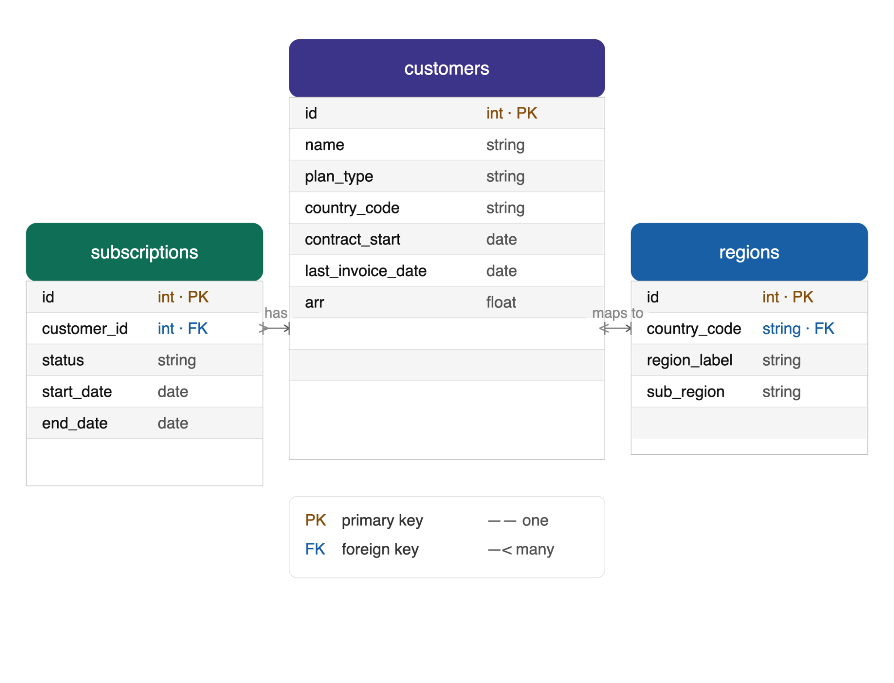
Task: Click the PK abbreviation in legend
Action: pos(315,520)
